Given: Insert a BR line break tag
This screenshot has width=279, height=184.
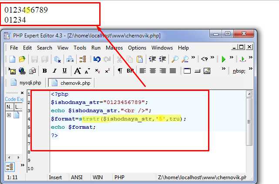Looking at the screenshot, I should 130,71.
